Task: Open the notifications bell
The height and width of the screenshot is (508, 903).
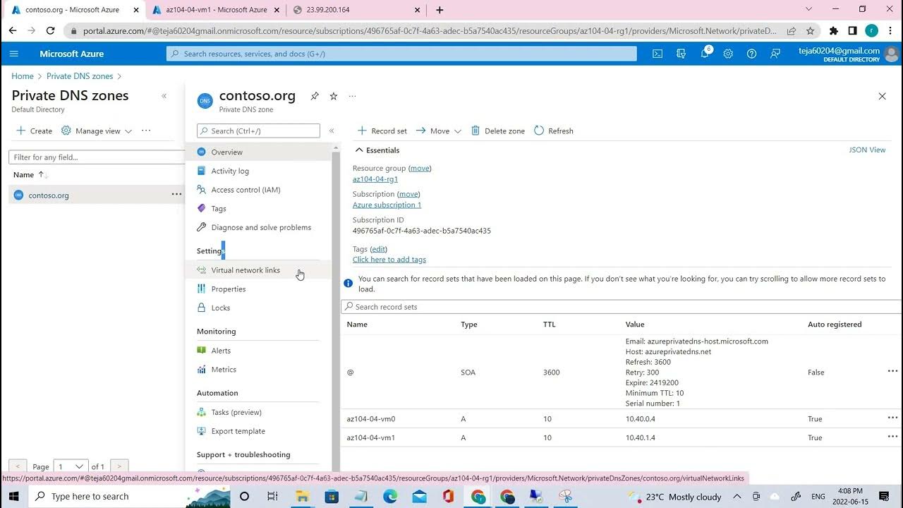Action: click(705, 54)
